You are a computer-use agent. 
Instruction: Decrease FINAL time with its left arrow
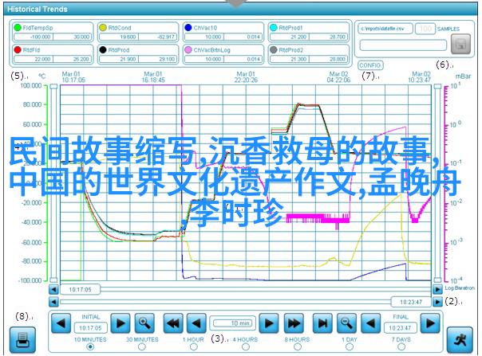(371, 323)
